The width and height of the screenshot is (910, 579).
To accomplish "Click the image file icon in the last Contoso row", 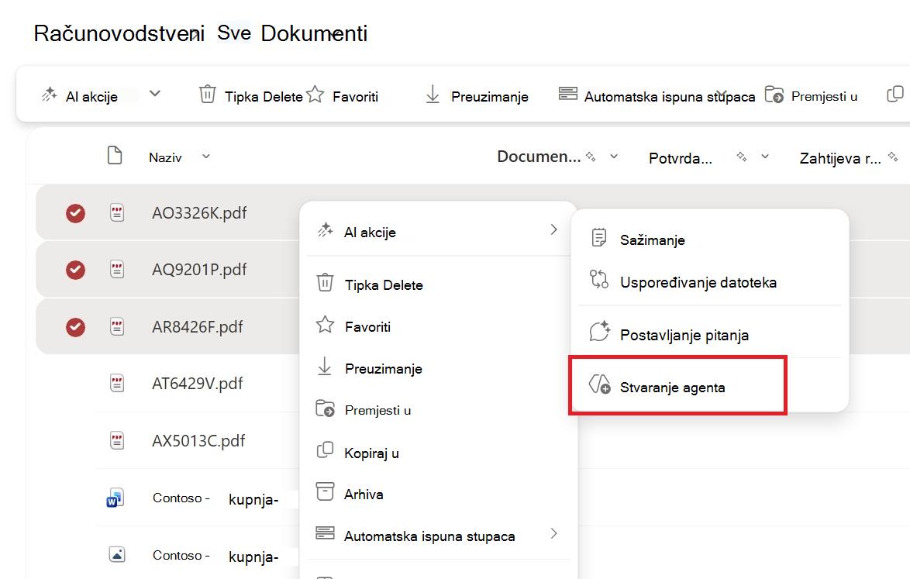I will [x=117, y=555].
